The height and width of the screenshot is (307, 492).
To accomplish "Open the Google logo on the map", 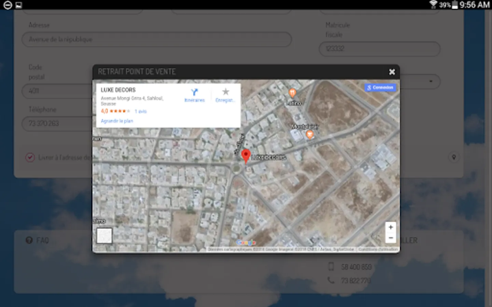I will coord(246,243).
